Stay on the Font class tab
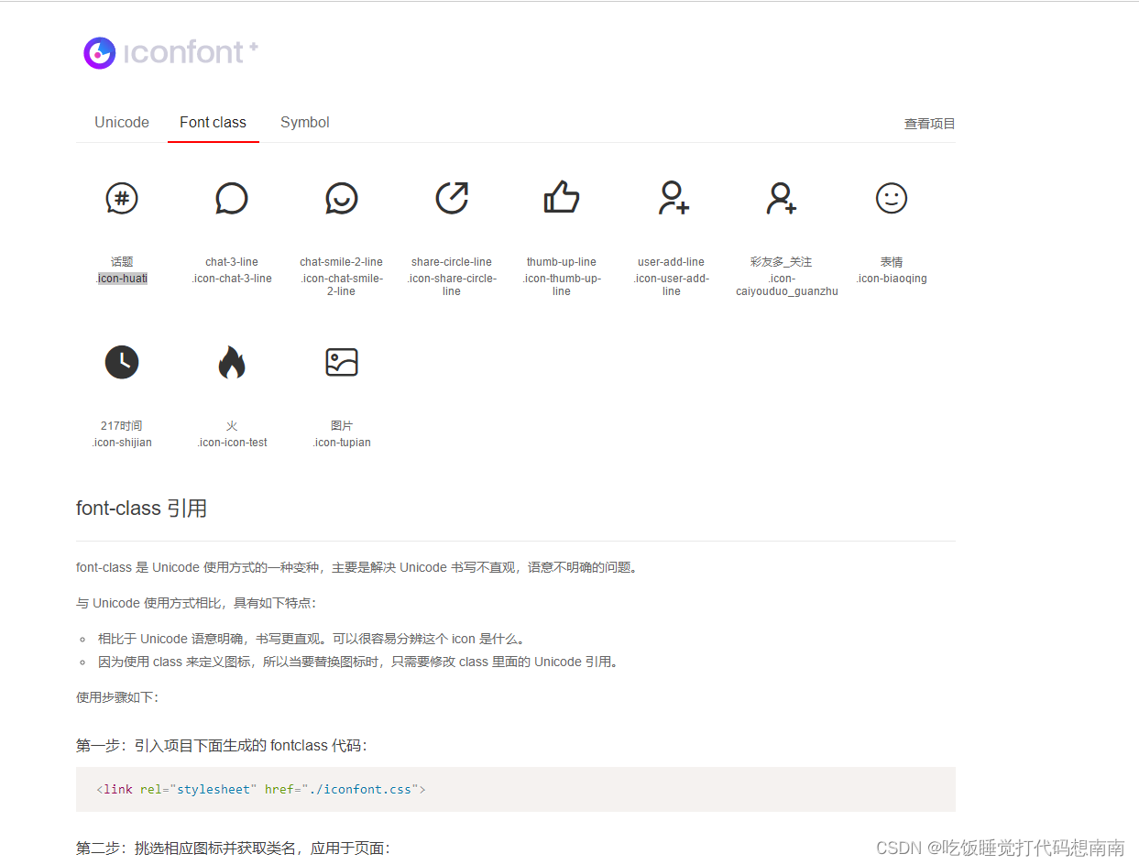The width and height of the screenshot is (1139, 865). 213,122
